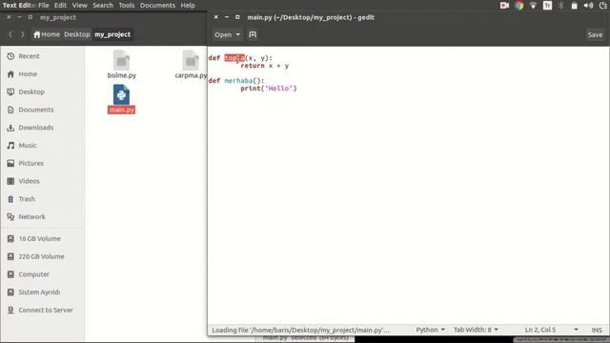
Task: Open Music in the sidebar
Action: click(28, 146)
